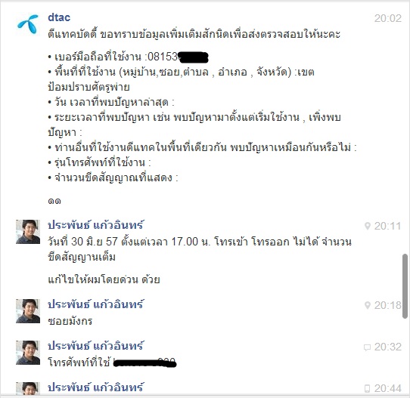
Task: Open the dtac sender name link
Action: 59,17
